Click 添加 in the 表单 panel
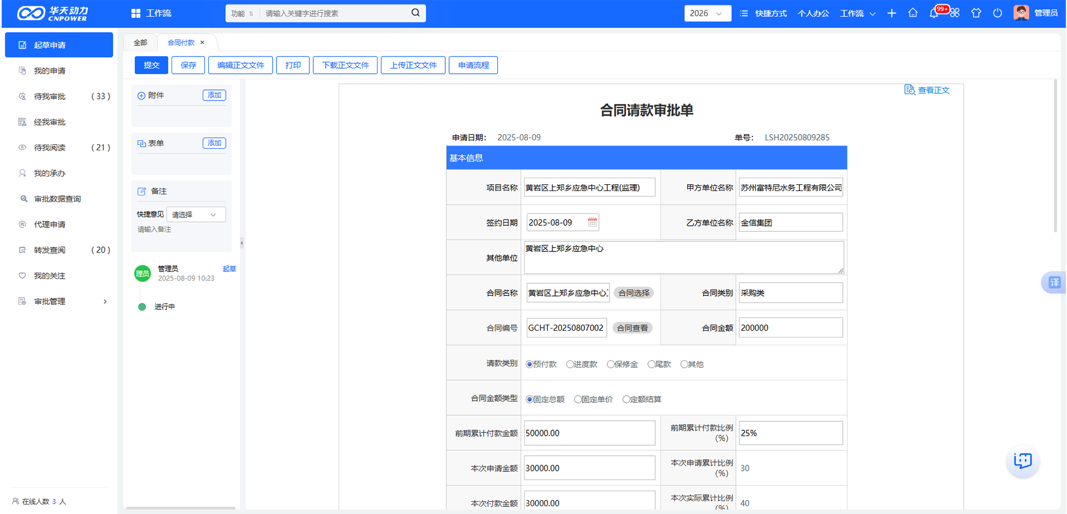 [x=214, y=143]
